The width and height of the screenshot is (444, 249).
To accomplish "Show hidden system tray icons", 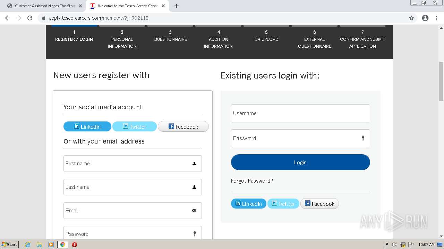I will click(x=387, y=245).
